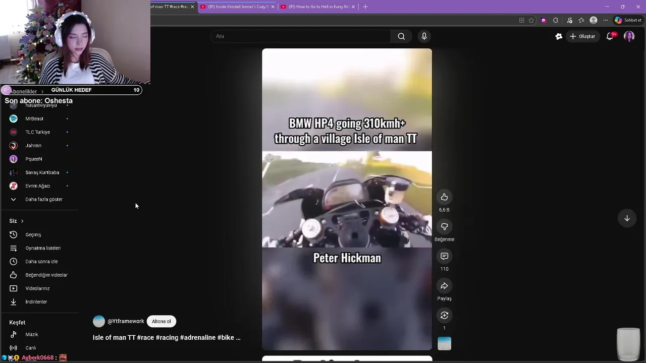Open the @Ytframework channel name
646x363 pixels.
click(126, 321)
